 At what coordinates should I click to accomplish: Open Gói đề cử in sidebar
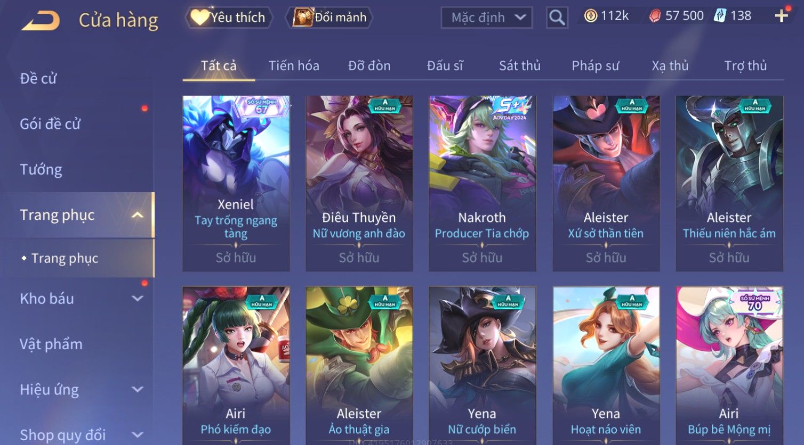[50, 124]
